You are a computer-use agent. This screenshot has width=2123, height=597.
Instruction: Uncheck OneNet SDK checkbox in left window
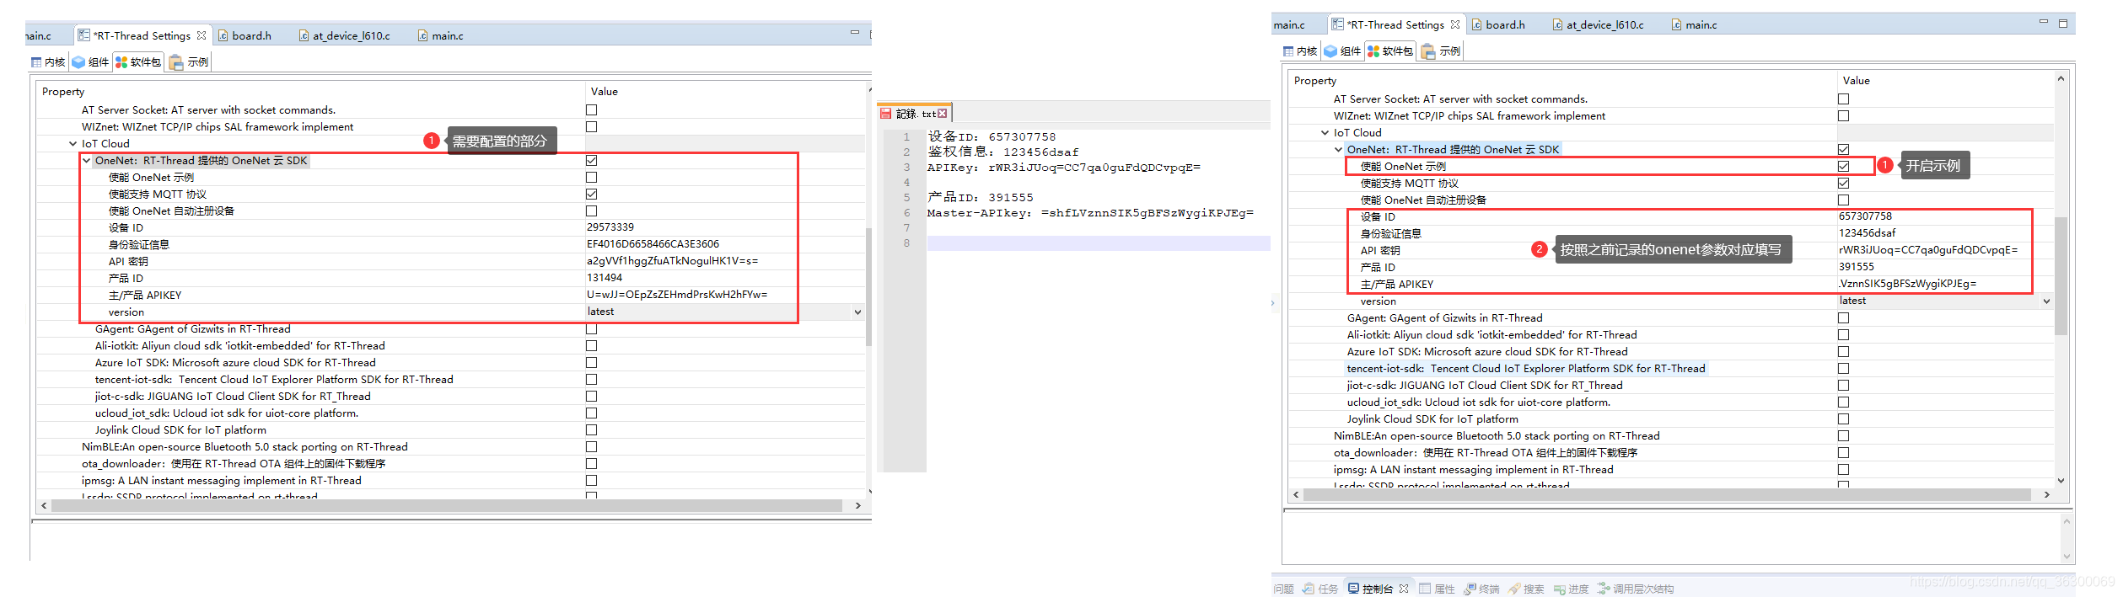coord(592,161)
